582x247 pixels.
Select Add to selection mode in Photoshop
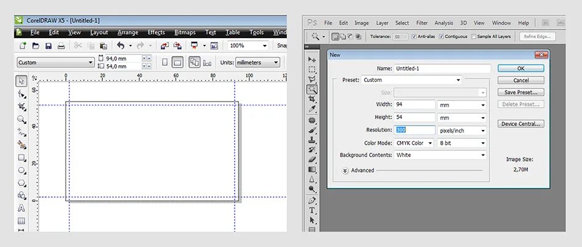coord(342,36)
